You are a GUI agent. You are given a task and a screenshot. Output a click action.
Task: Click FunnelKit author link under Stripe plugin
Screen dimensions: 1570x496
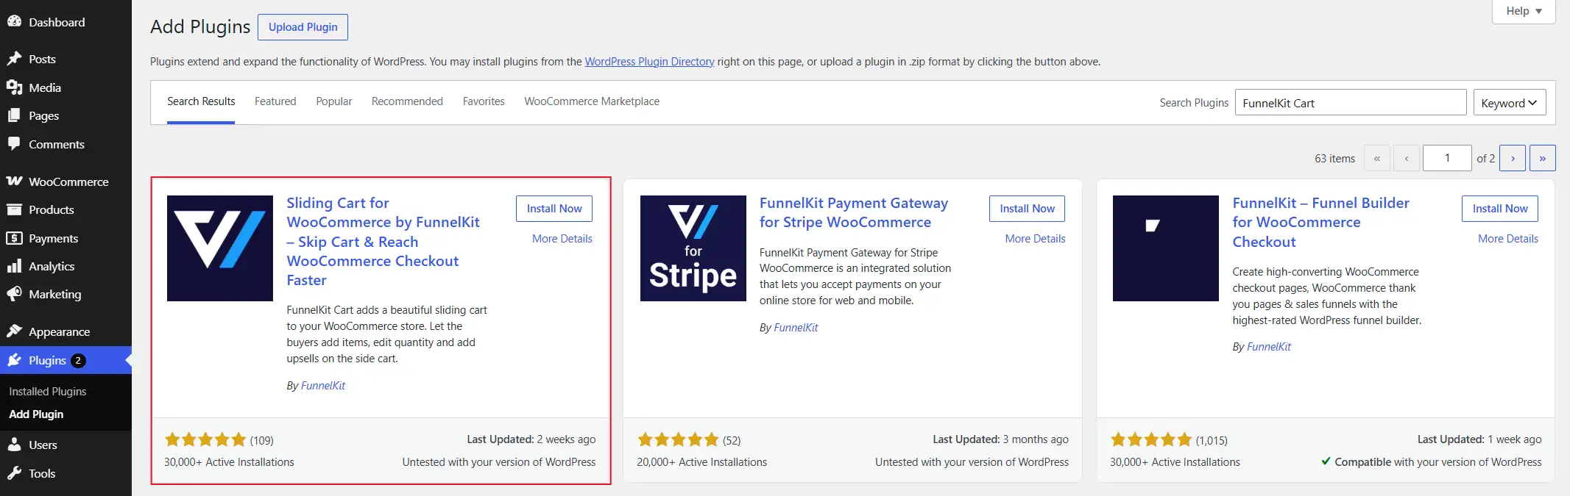point(796,328)
